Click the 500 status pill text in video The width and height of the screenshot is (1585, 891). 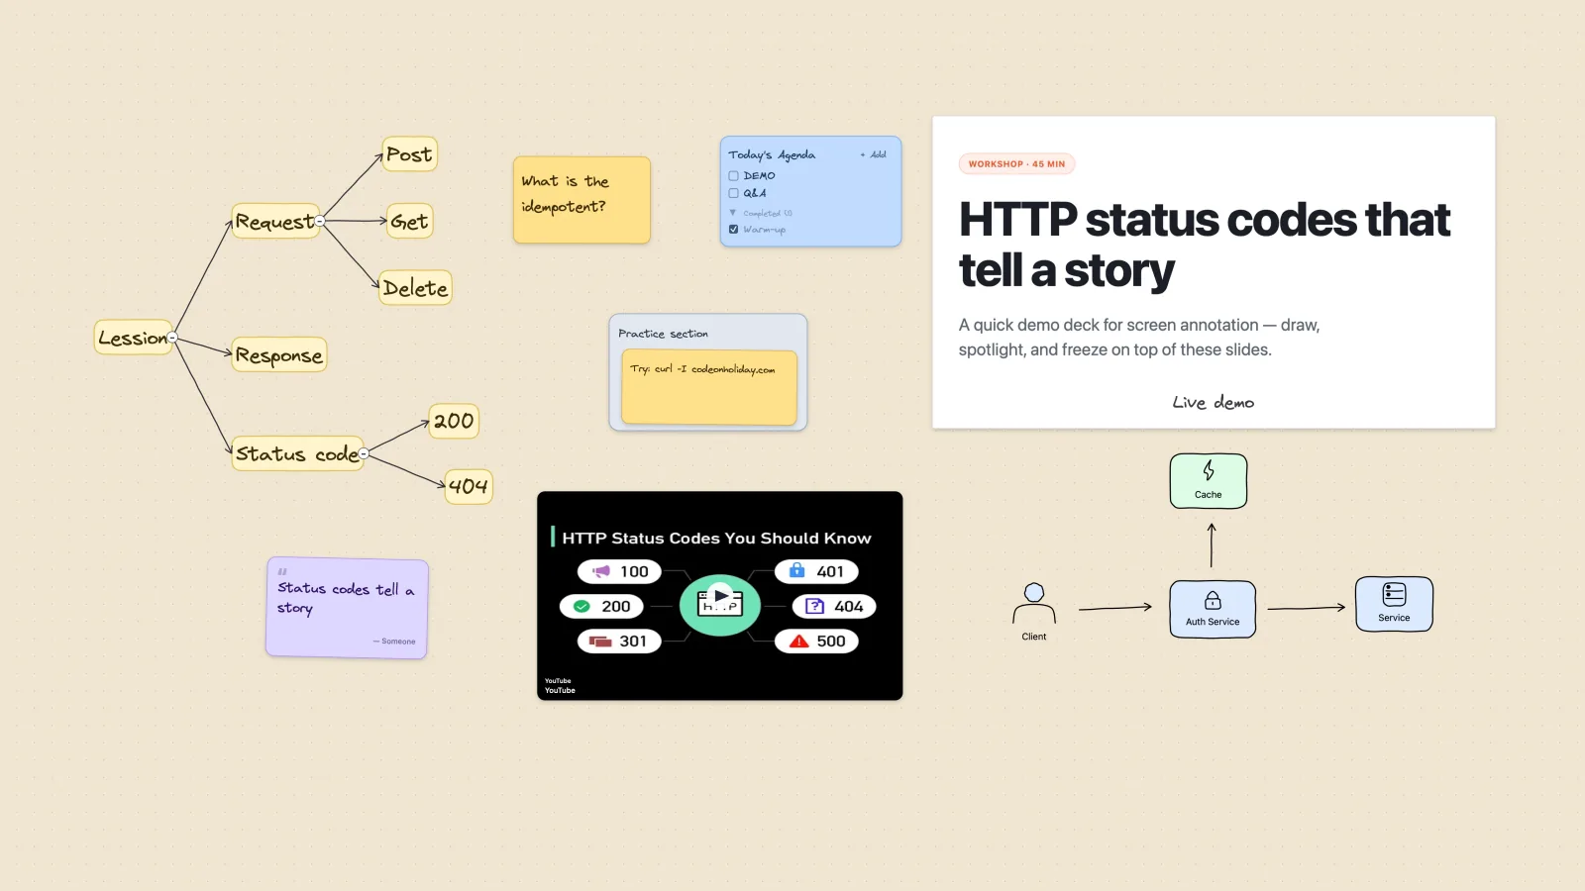[x=831, y=642]
